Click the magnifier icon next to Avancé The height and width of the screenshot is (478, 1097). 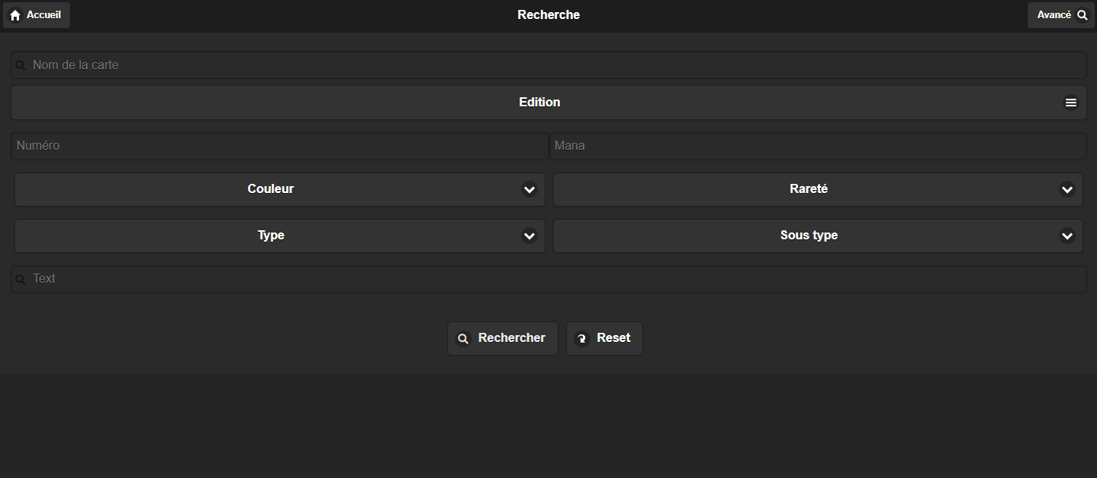pos(1083,15)
